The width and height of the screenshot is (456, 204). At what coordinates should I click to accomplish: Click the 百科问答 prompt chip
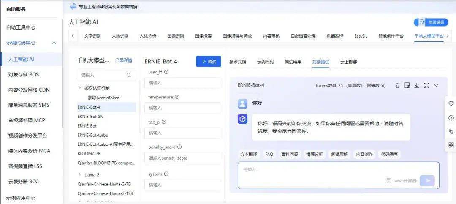point(289,155)
